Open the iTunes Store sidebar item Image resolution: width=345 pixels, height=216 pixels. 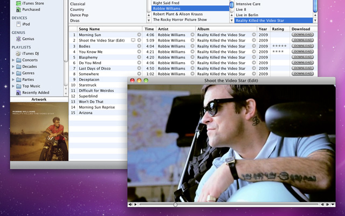(x=32, y=3)
